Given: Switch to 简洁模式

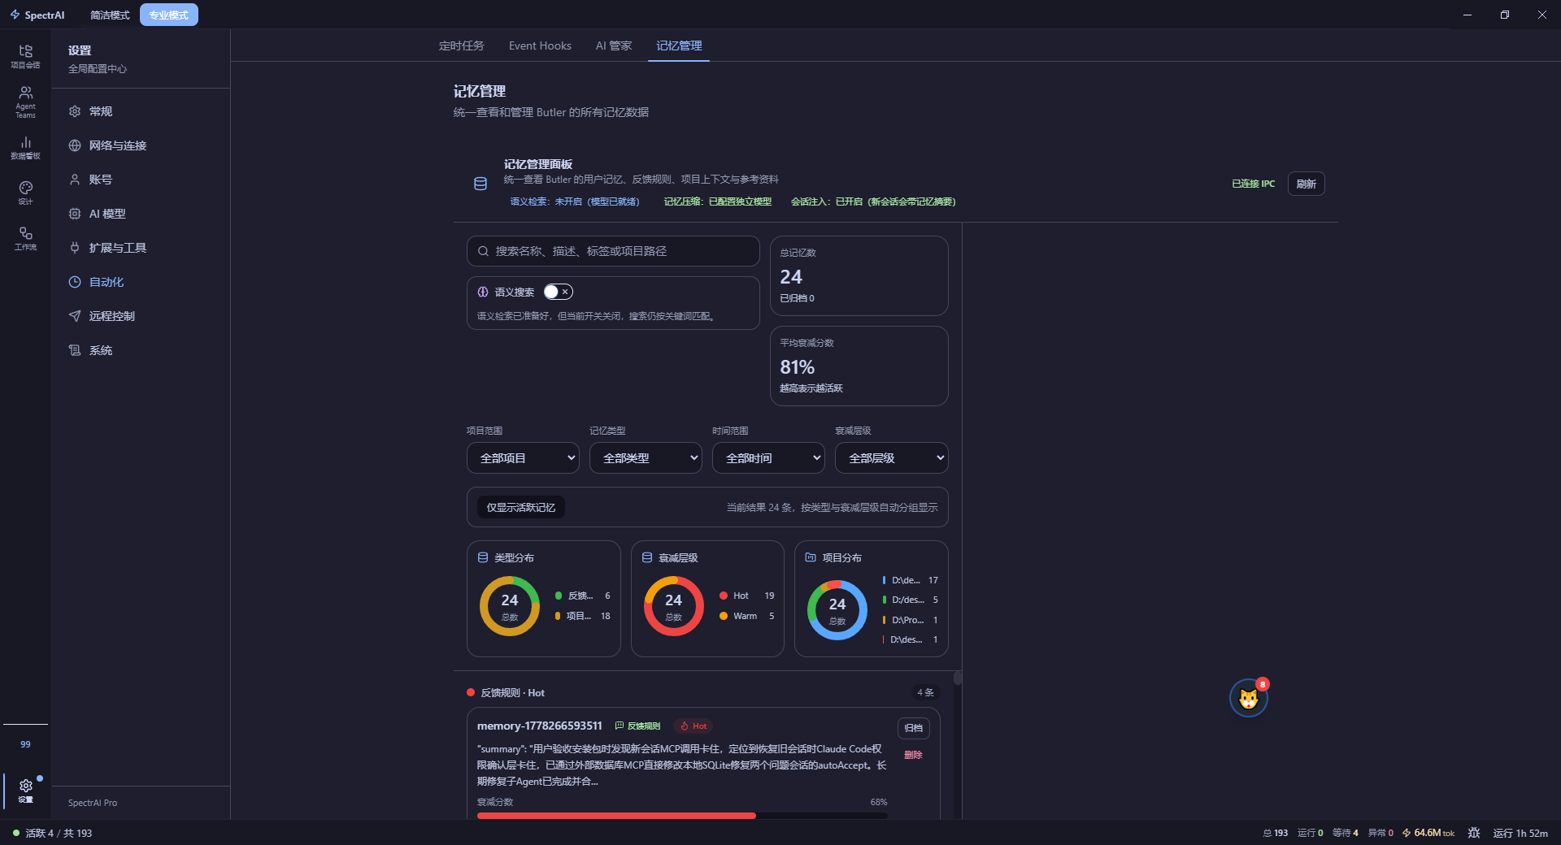Looking at the screenshot, I should (110, 15).
